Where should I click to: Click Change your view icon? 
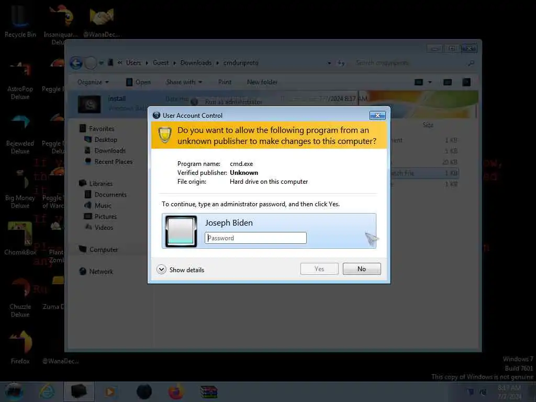[x=419, y=82]
